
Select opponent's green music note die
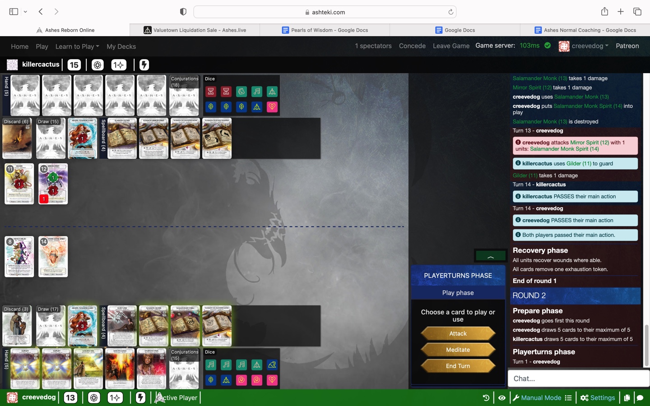257,92
